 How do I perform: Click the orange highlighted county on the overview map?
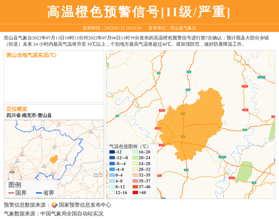tap(54, 159)
